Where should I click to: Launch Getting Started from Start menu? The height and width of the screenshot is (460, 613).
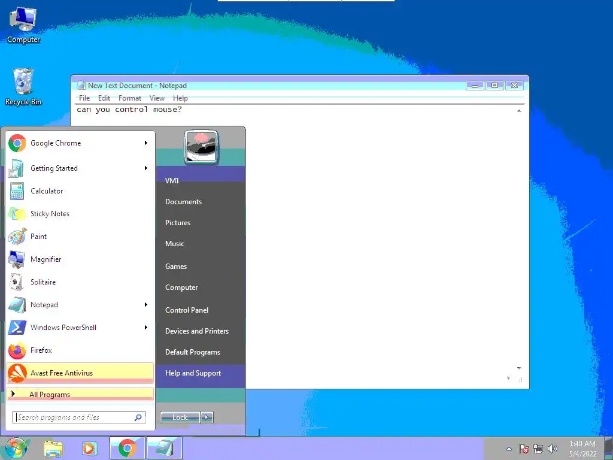(80, 168)
